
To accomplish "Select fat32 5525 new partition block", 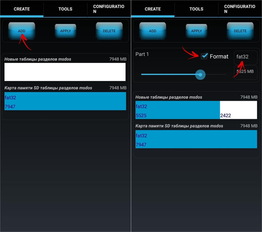I will click(178, 110).
